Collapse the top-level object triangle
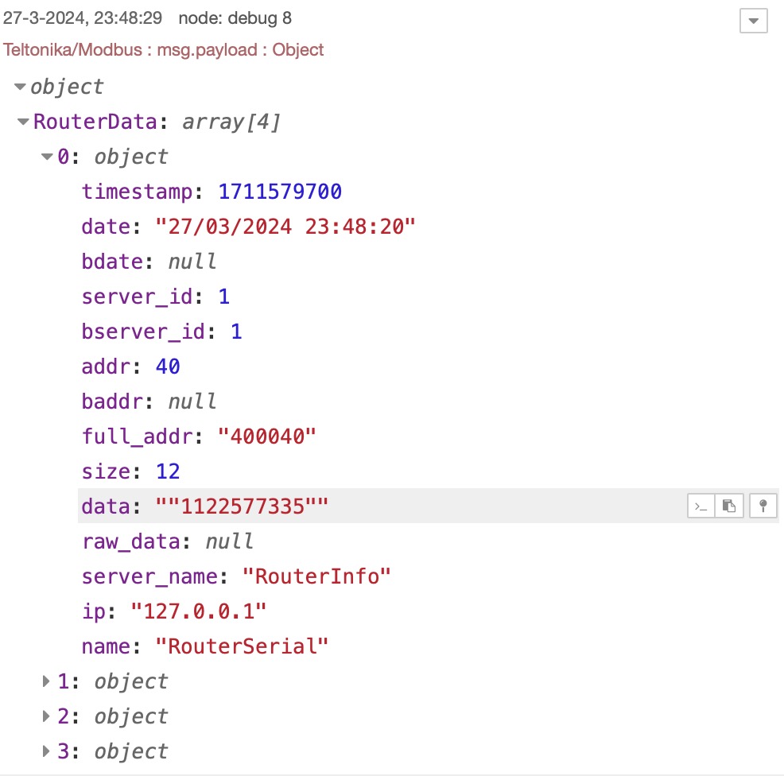Screen dimensions: 784x776 [21, 87]
